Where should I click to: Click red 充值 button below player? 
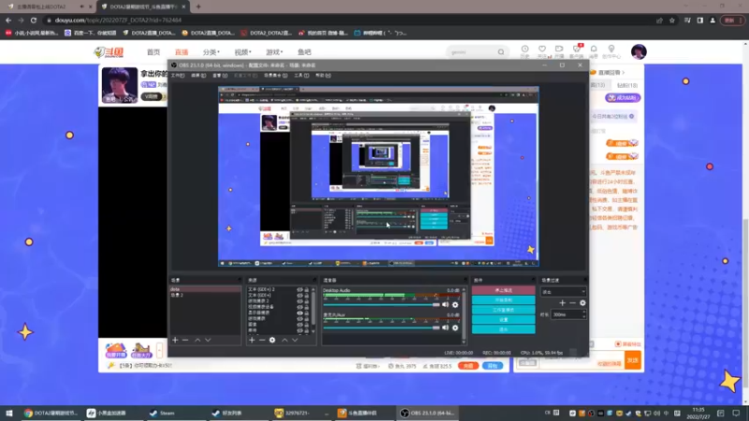[x=468, y=366]
